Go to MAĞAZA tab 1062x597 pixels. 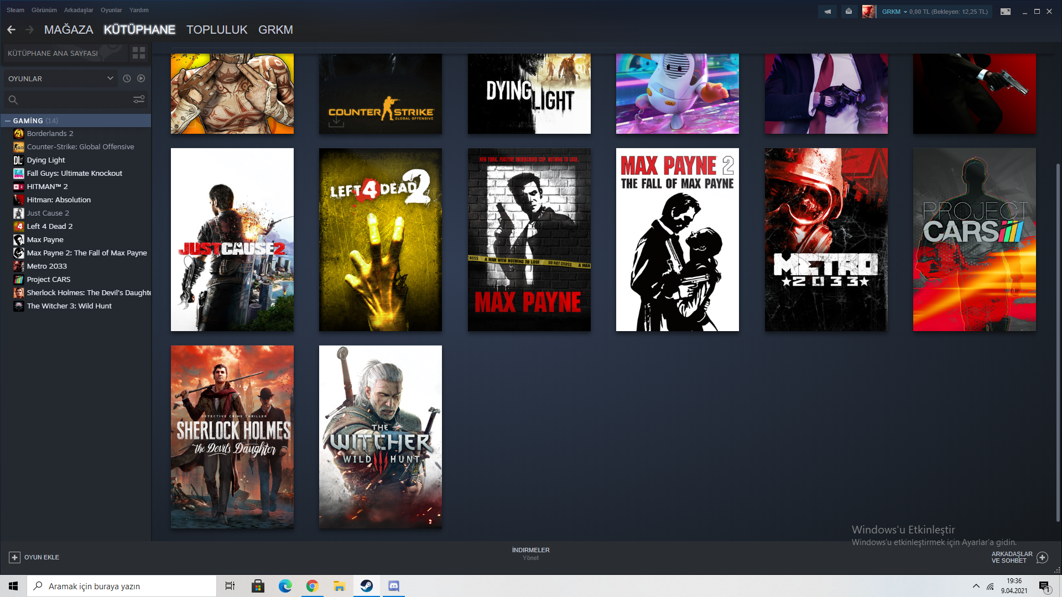coord(69,30)
